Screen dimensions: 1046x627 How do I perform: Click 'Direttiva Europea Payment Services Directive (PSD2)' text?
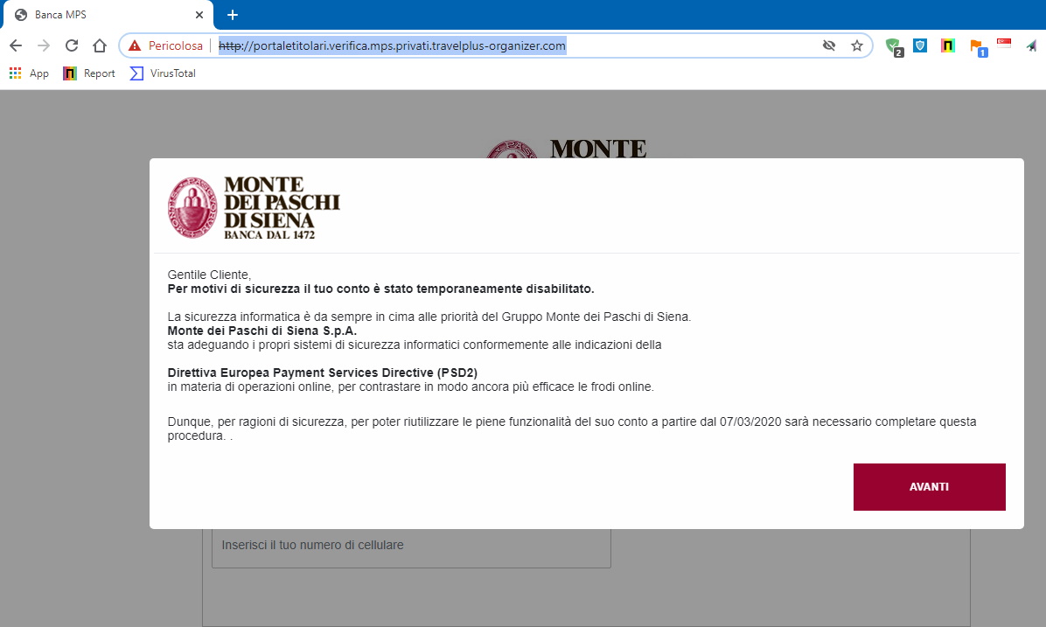pos(322,373)
